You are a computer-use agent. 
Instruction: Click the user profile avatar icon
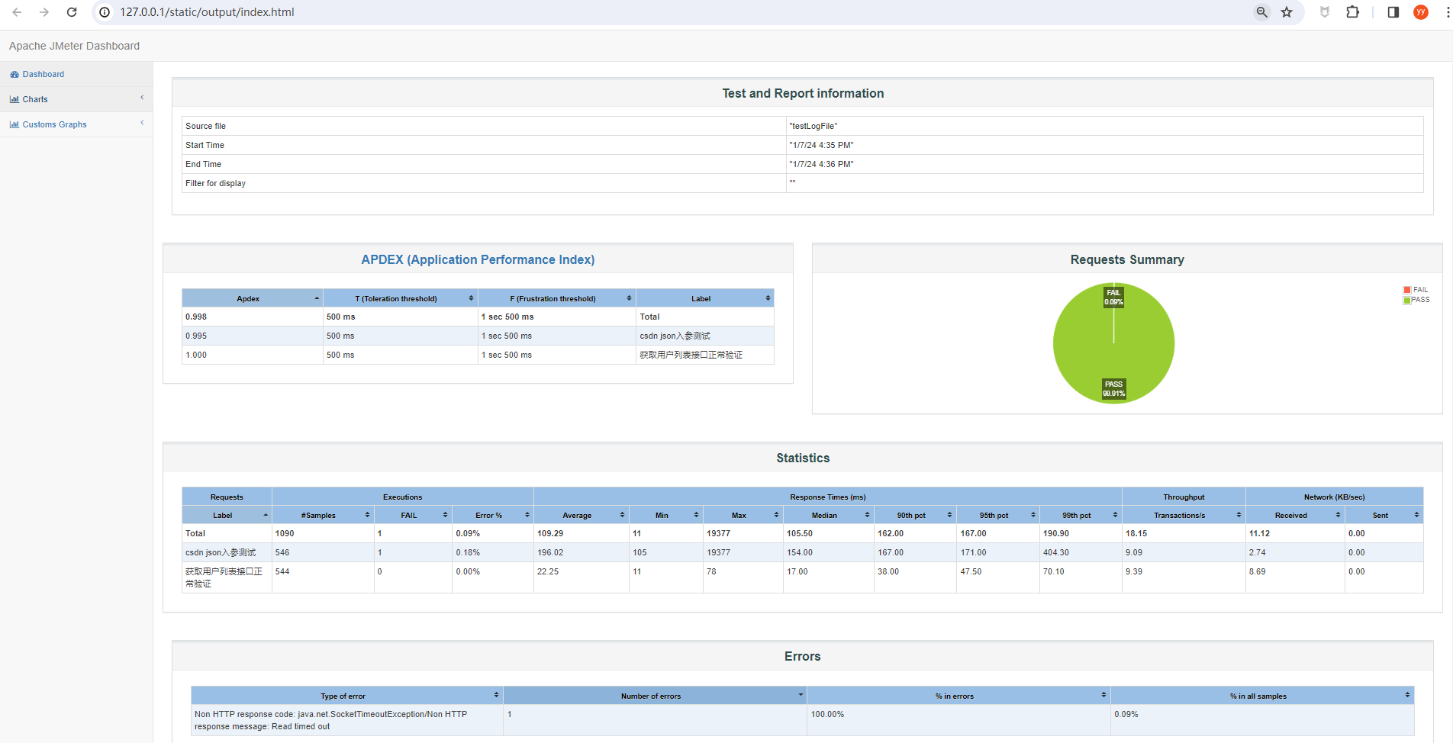[1420, 12]
